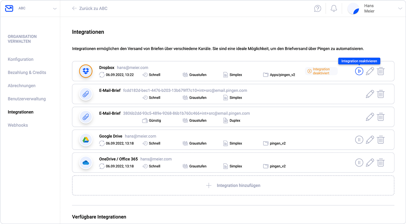Click the OneDrive cloud logo icon
406x224 pixels.
click(x=86, y=162)
